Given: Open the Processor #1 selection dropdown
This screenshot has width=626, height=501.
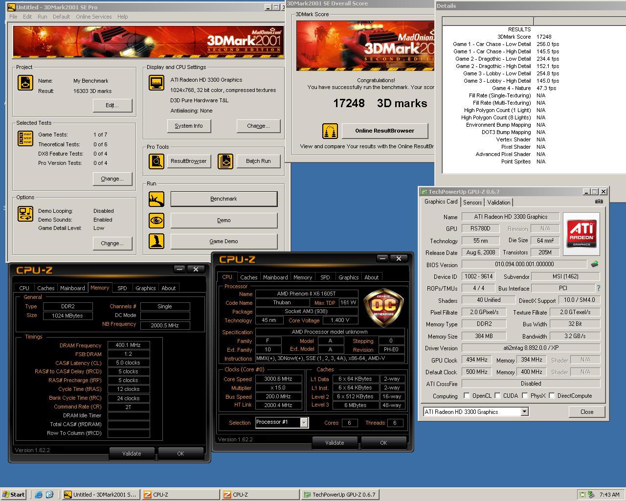Looking at the screenshot, I should (304, 422).
